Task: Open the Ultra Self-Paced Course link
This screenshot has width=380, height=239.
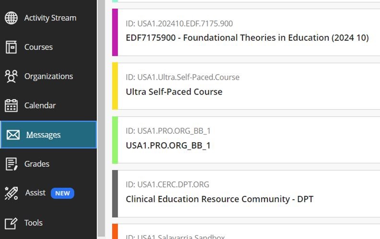Action: pos(174,91)
